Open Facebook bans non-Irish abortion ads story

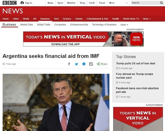pyautogui.click(x=137, y=90)
